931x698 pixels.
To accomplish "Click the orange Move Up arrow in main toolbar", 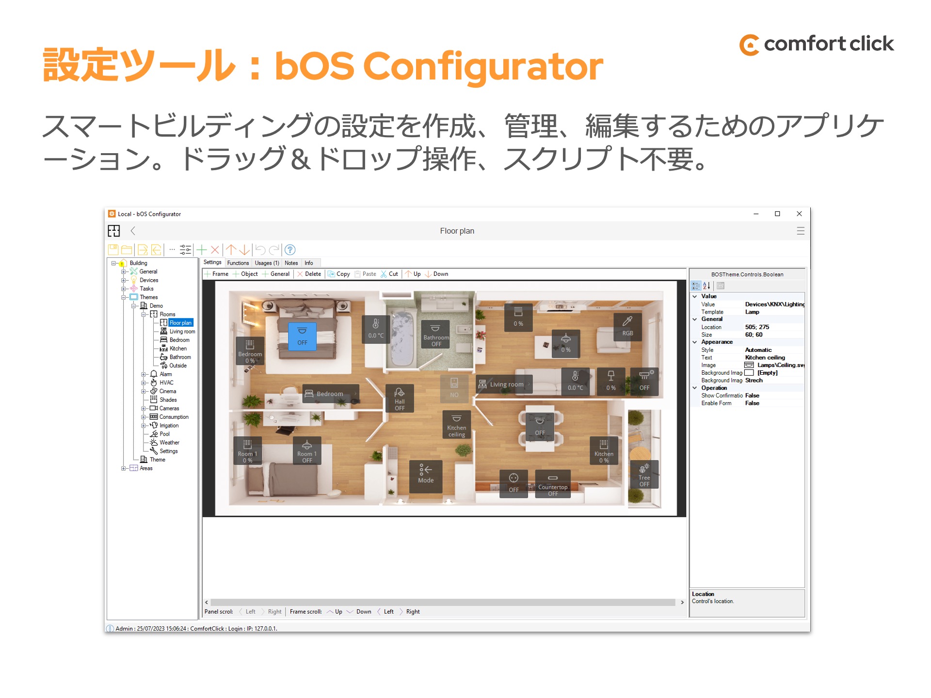I will pyautogui.click(x=231, y=250).
